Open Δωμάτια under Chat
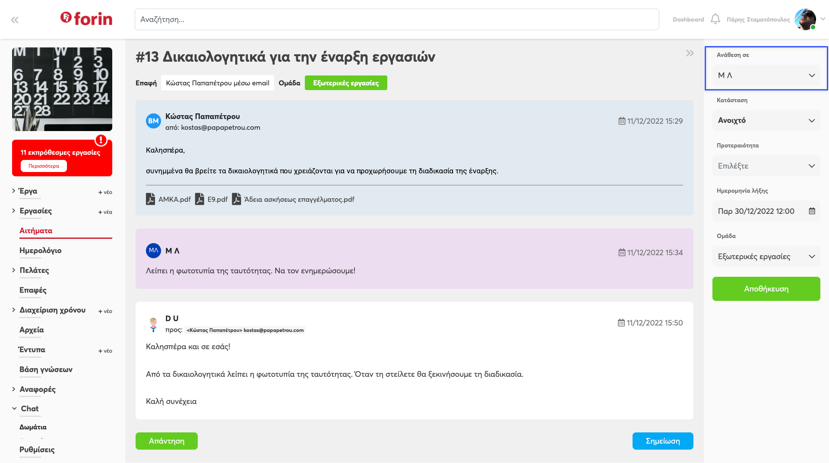This screenshot has height=463, width=829. click(33, 427)
